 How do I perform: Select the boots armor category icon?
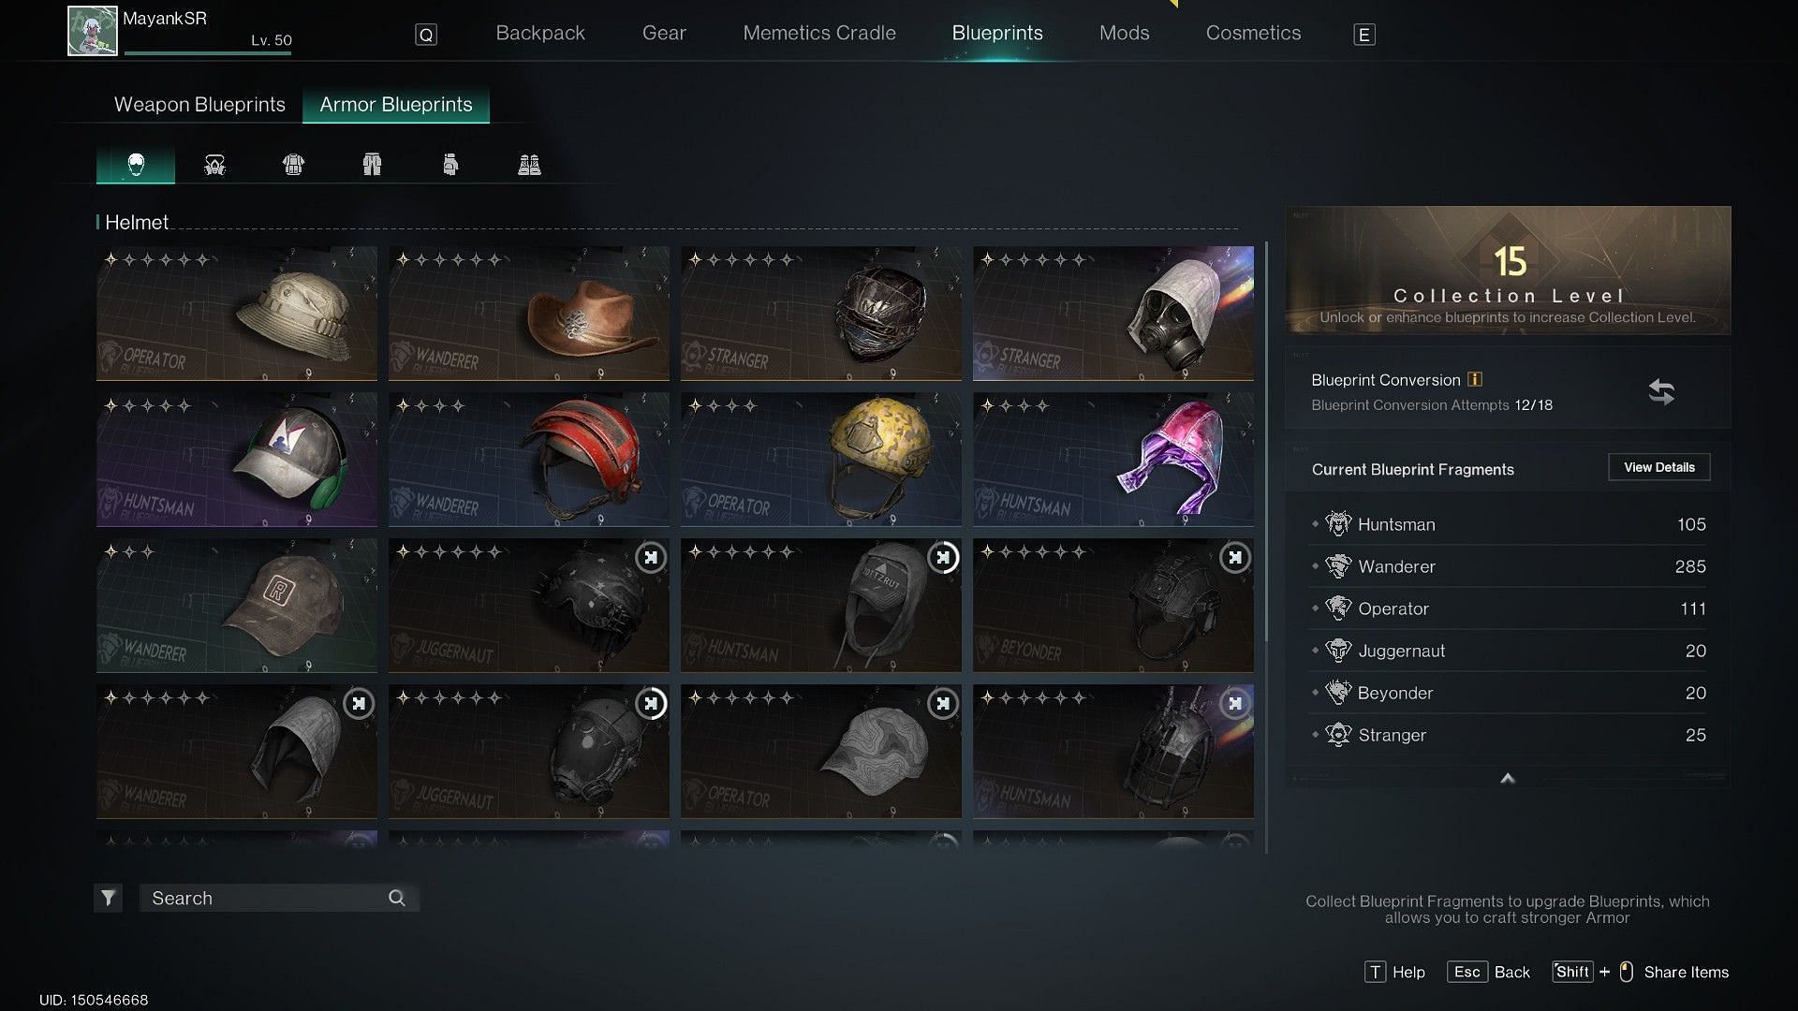click(529, 166)
